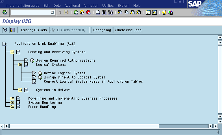Click the horizontal scrollbar thumb
222x135 pixels.
click(x=84, y=126)
